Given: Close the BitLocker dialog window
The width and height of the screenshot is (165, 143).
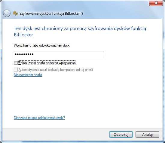Looking at the screenshot, I should tap(156, 3).
